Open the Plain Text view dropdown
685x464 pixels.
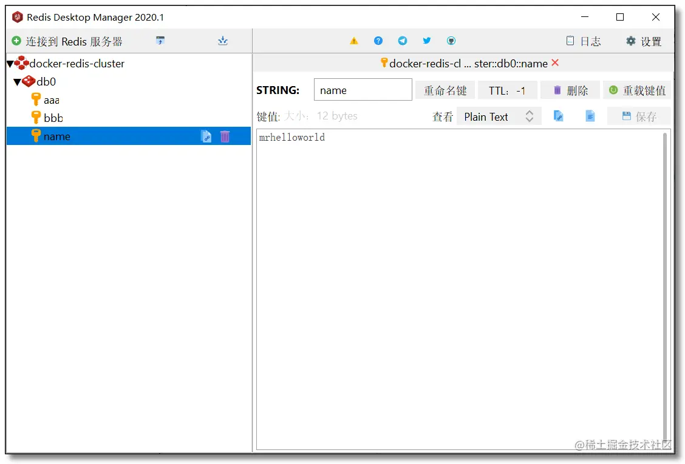499,116
